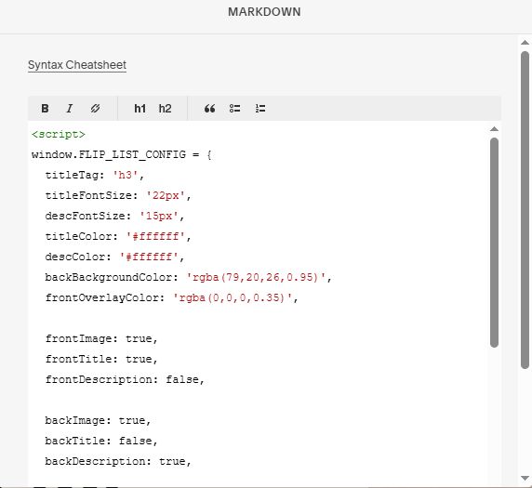Click the outer panel scrollbar thumb
Image resolution: width=532 pixels, height=488 pixels.
[525, 210]
